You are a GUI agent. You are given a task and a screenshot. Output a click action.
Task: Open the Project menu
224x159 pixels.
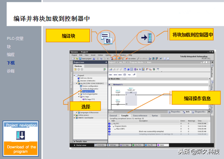[x=74, y=55]
